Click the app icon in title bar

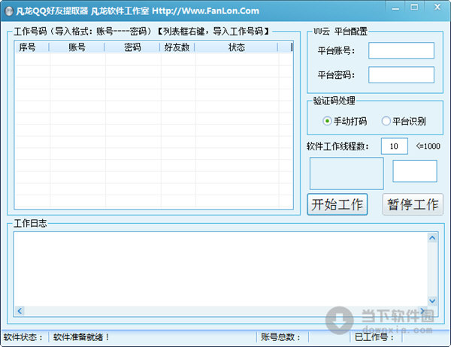tap(9, 11)
